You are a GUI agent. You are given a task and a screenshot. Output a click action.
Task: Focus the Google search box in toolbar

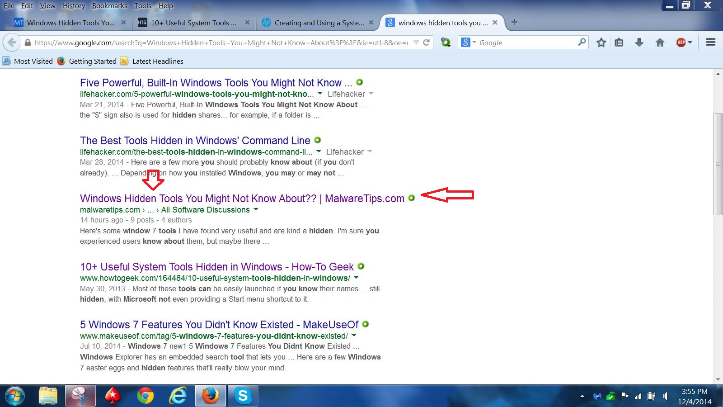pyautogui.click(x=527, y=43)
